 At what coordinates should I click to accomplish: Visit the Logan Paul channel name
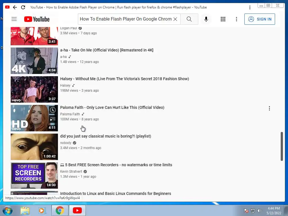click(69, 28)
